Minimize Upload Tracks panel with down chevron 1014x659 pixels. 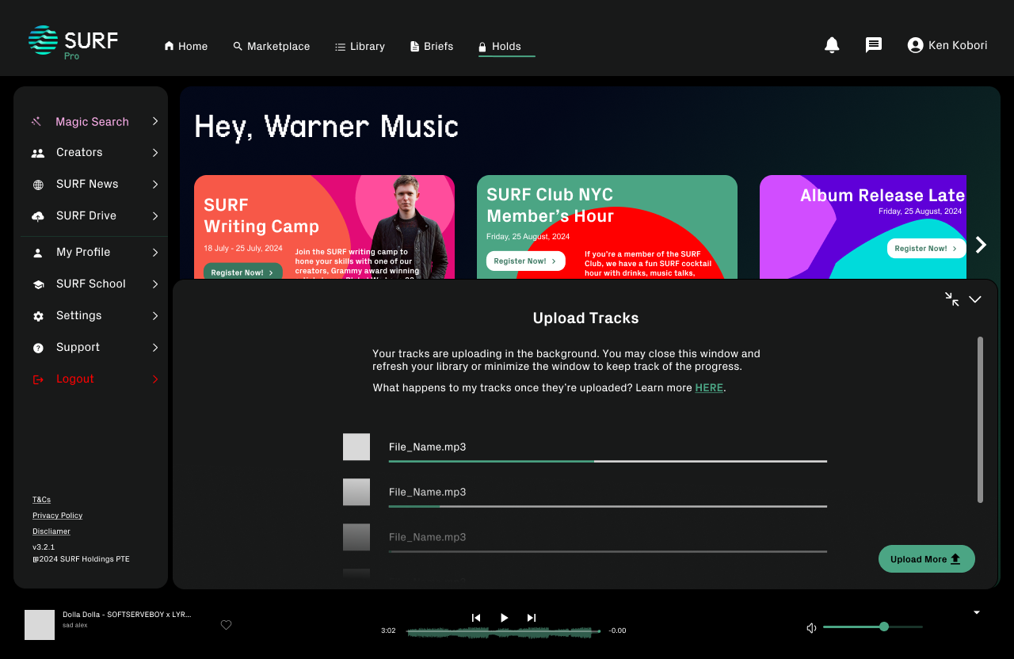(x=975, y=299)
